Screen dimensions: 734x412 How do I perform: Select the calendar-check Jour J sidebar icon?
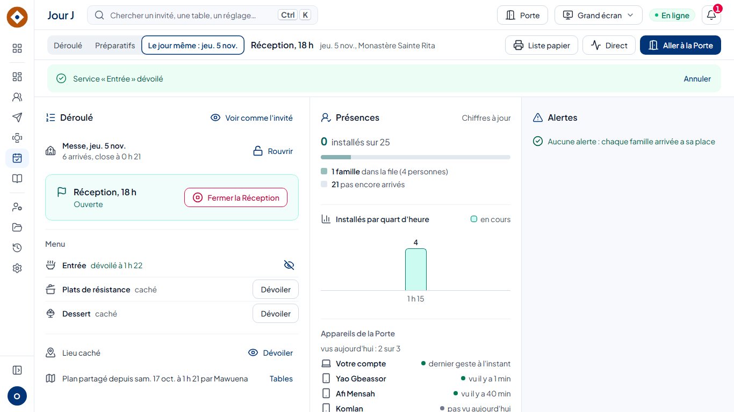coord(17,158)
